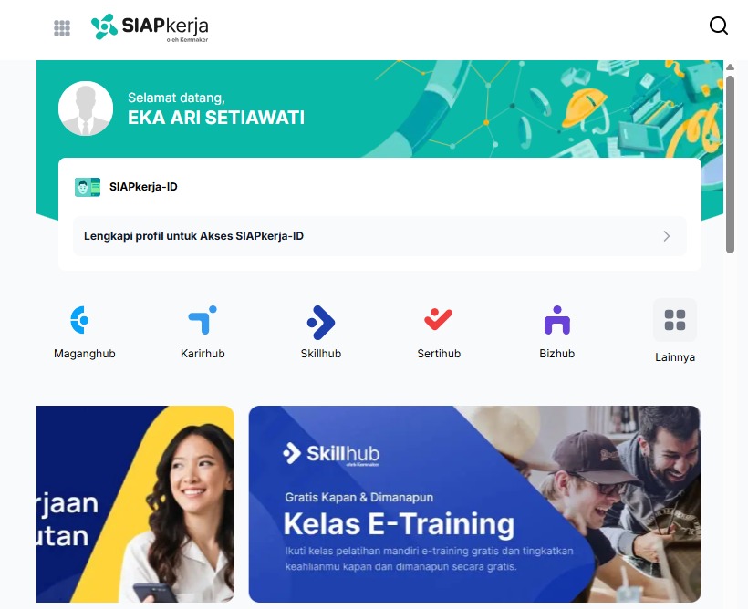Click the user profile avatar
Screen dimensions: 748x609
pos(86,108)
